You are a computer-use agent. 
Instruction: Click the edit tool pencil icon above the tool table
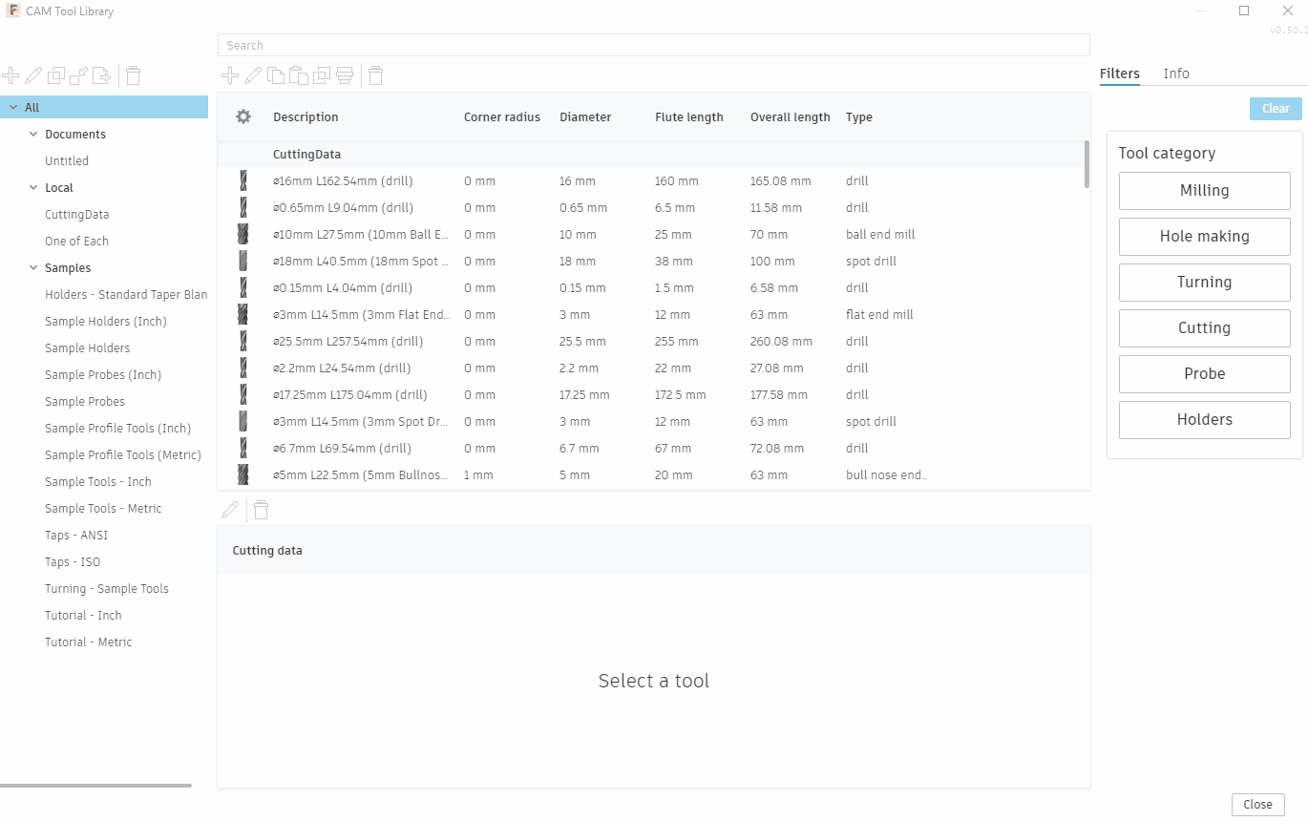pos(253,75)
